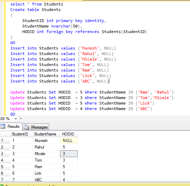Select the Results tab
Viewport: 190px width, 186px height.
(x=11, y=127)
